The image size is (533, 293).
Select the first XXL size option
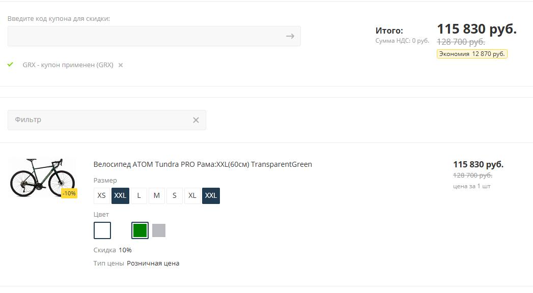point(120,195)
